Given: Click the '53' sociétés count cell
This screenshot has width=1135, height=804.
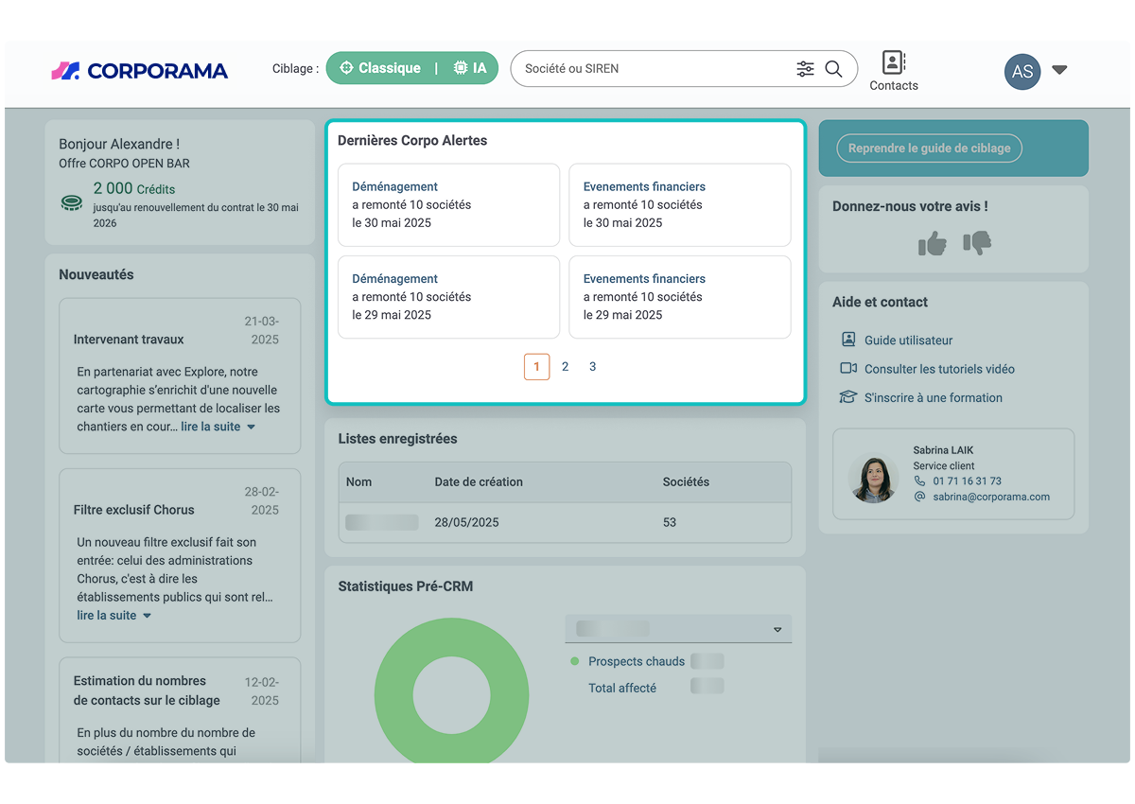Looking at the screenshot, I should [670, 522].
